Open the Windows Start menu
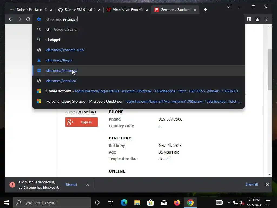 [x=6, y=203]
